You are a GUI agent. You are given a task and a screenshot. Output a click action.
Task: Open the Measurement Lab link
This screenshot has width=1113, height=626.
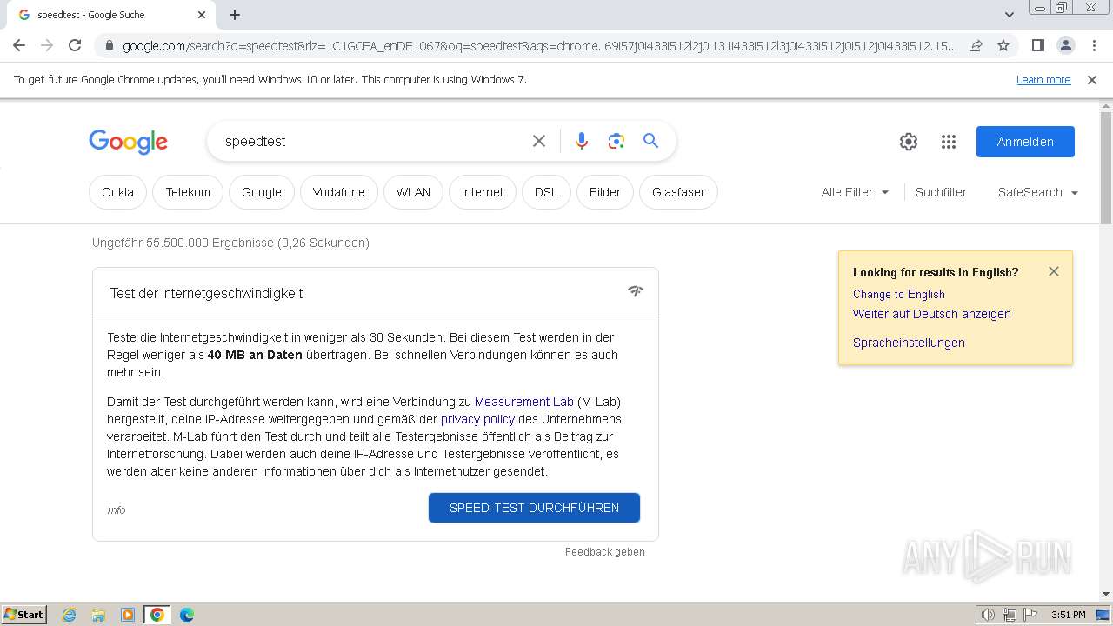pos(524,402)
